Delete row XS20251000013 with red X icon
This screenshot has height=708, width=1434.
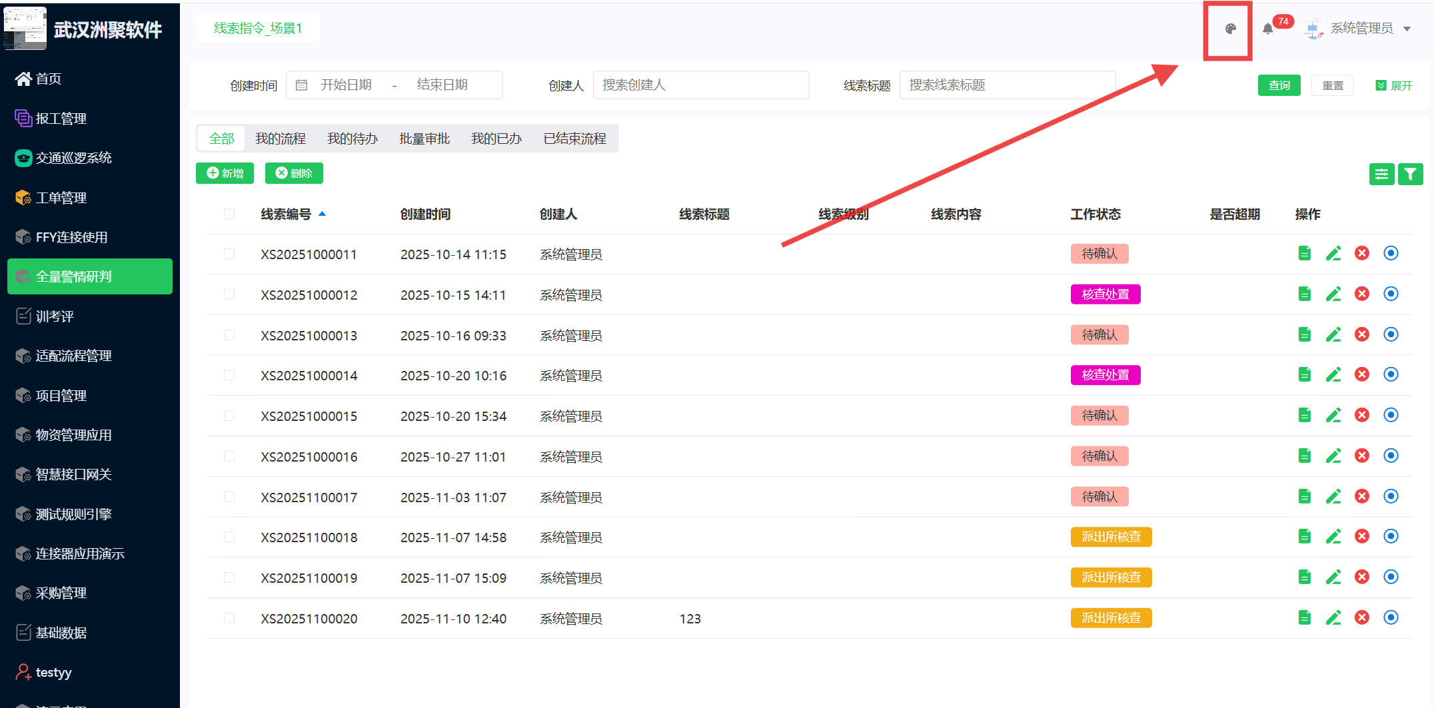point(1361,334)
